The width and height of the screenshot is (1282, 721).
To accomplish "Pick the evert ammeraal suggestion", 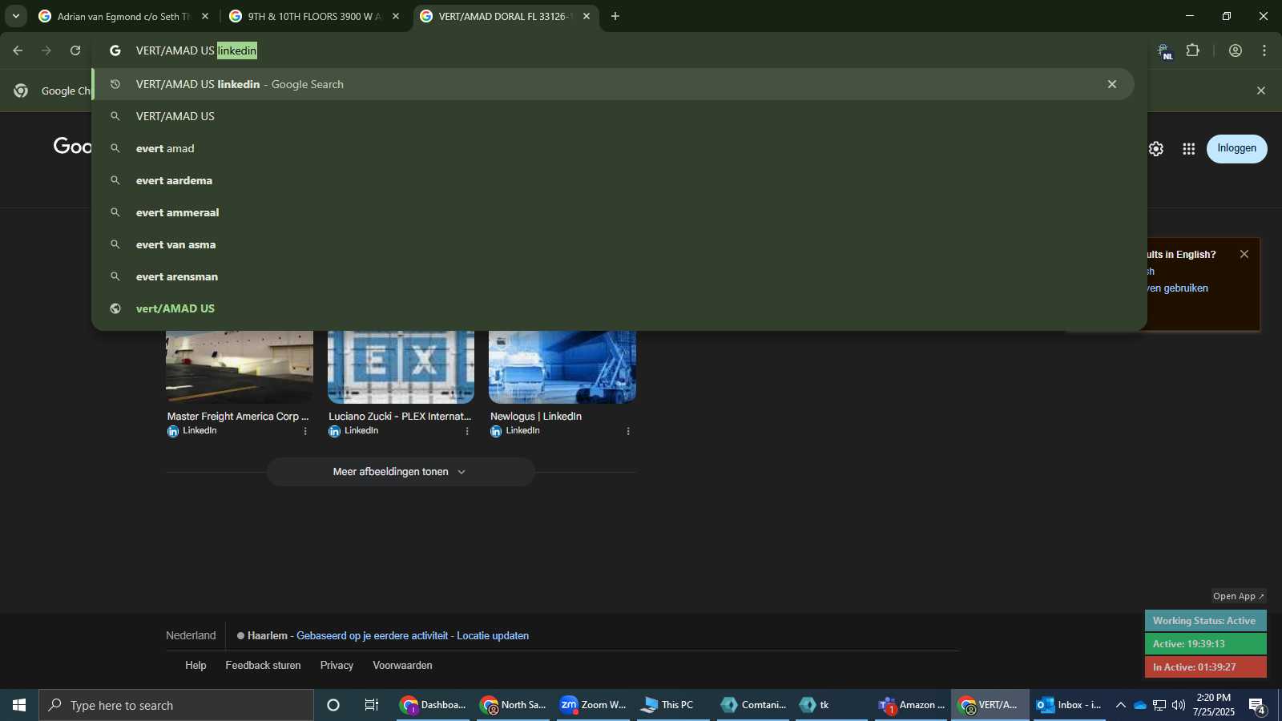I will 613,212.
